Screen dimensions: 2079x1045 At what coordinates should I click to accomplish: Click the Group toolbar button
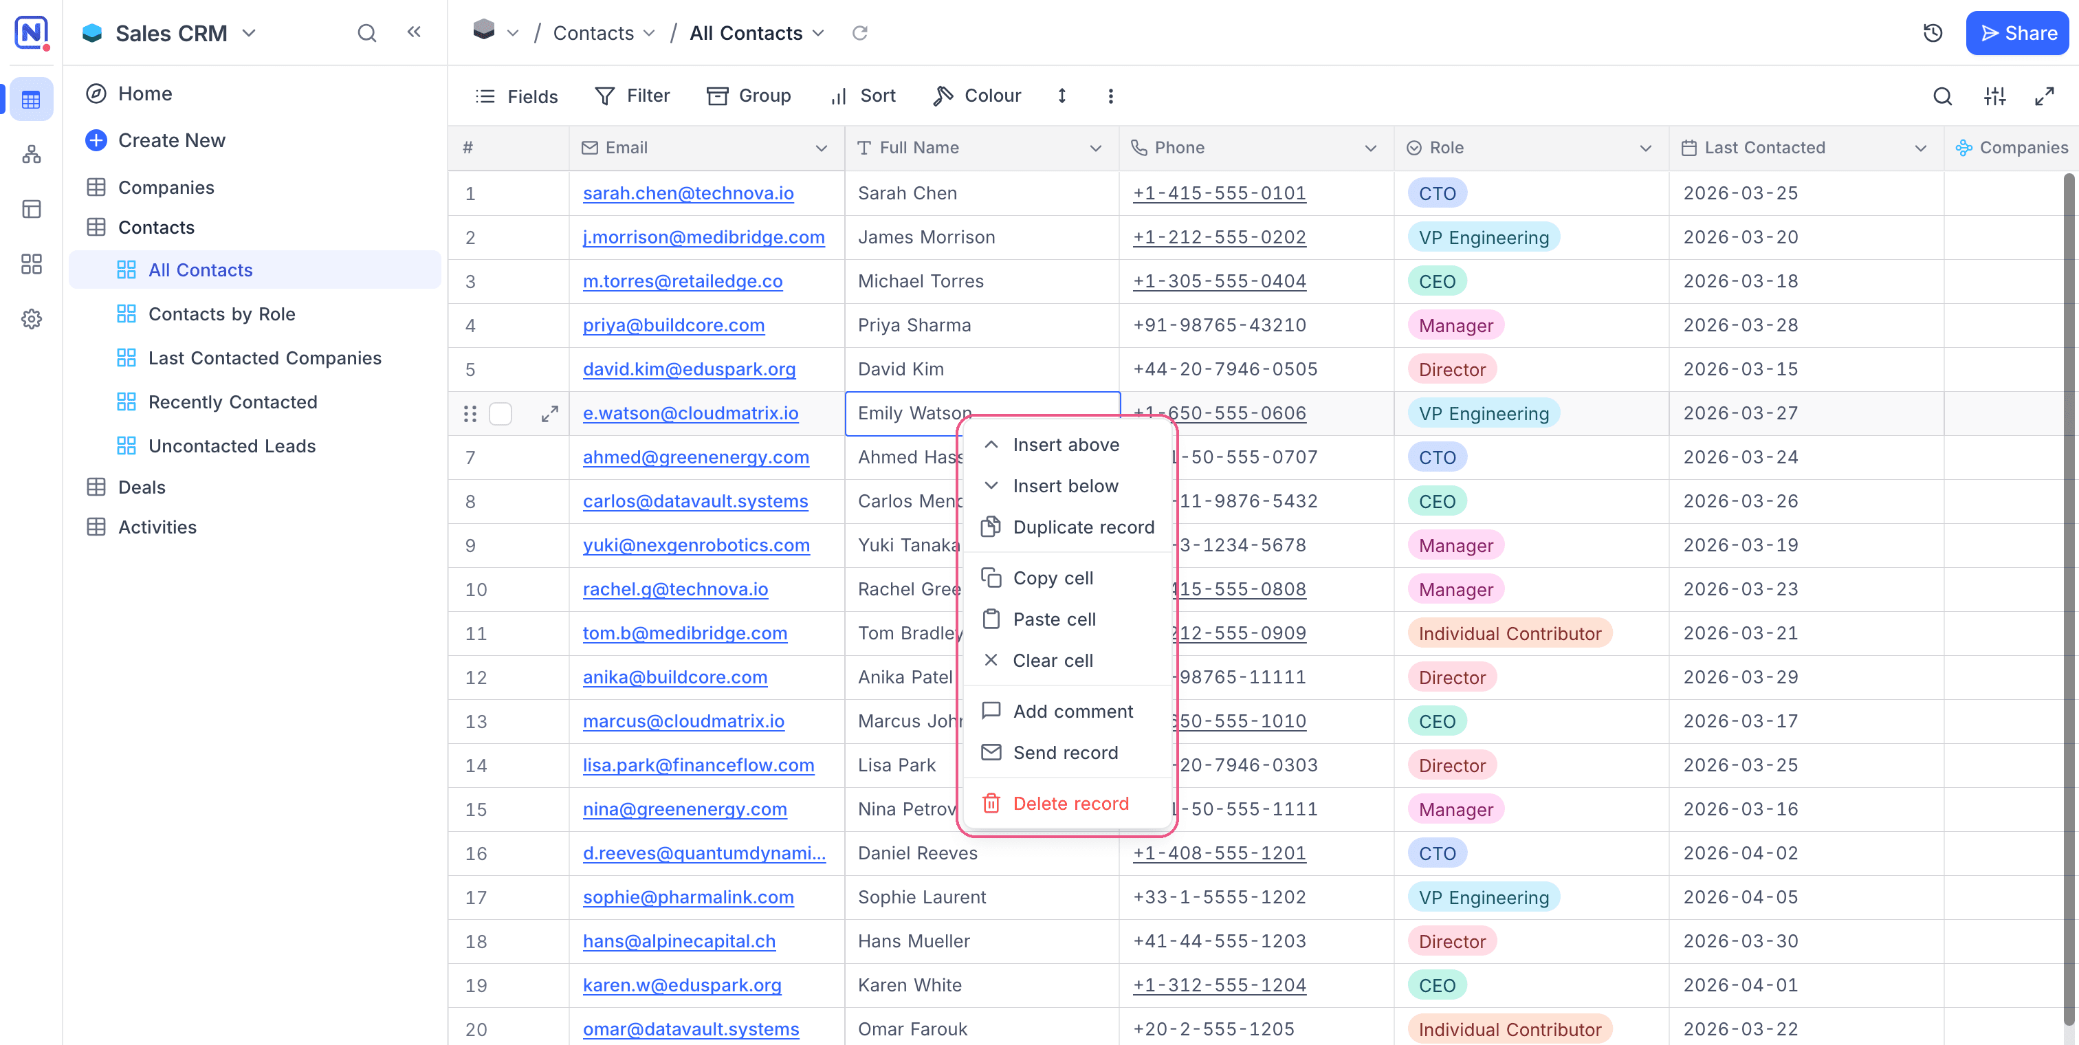coord(748,96)
